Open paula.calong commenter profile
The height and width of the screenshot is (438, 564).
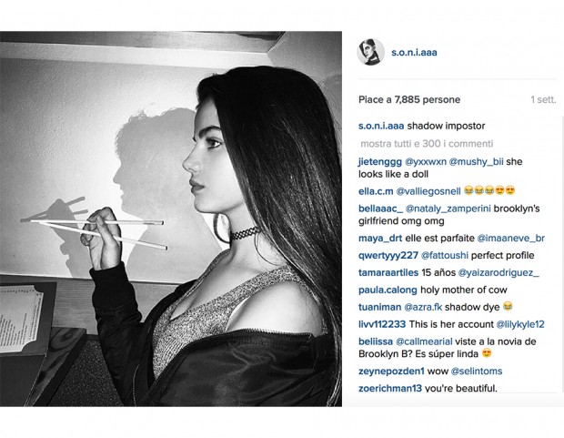[x=388, y=290]
